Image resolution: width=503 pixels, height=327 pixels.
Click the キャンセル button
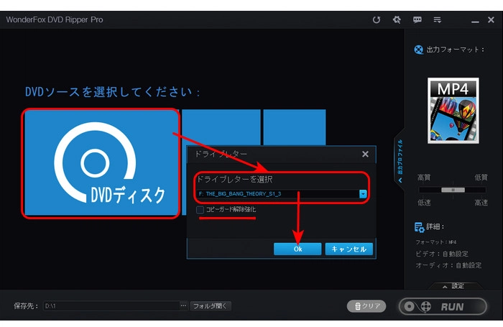pyautogui.click(x=349, y=249)
